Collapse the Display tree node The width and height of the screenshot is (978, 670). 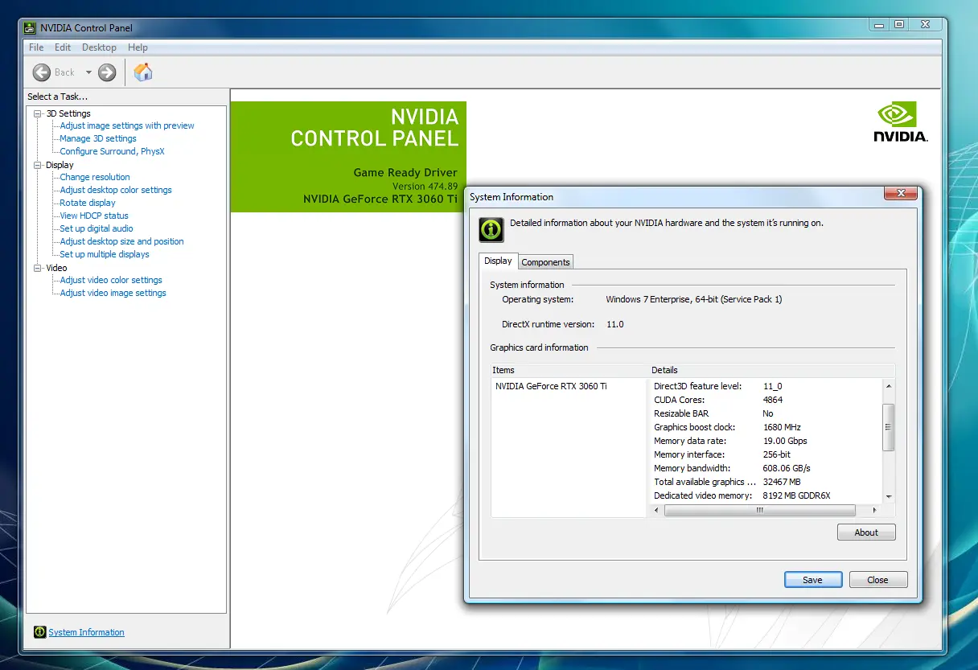[x=37, y=165]
